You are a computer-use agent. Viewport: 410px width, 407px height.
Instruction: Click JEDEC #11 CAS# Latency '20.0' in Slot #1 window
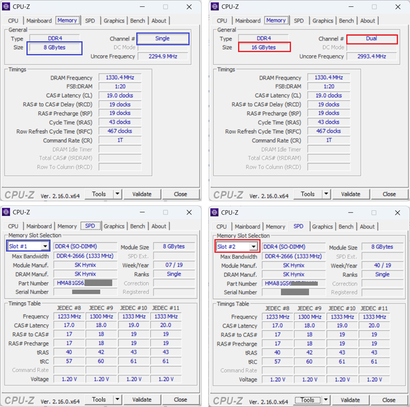pyautogui.click(x=166, y=325)
